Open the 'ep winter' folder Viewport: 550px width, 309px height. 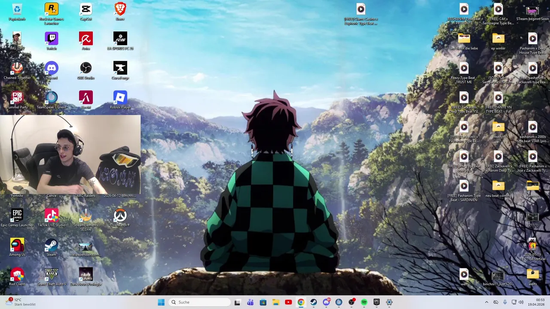click(x=498, y=41)
